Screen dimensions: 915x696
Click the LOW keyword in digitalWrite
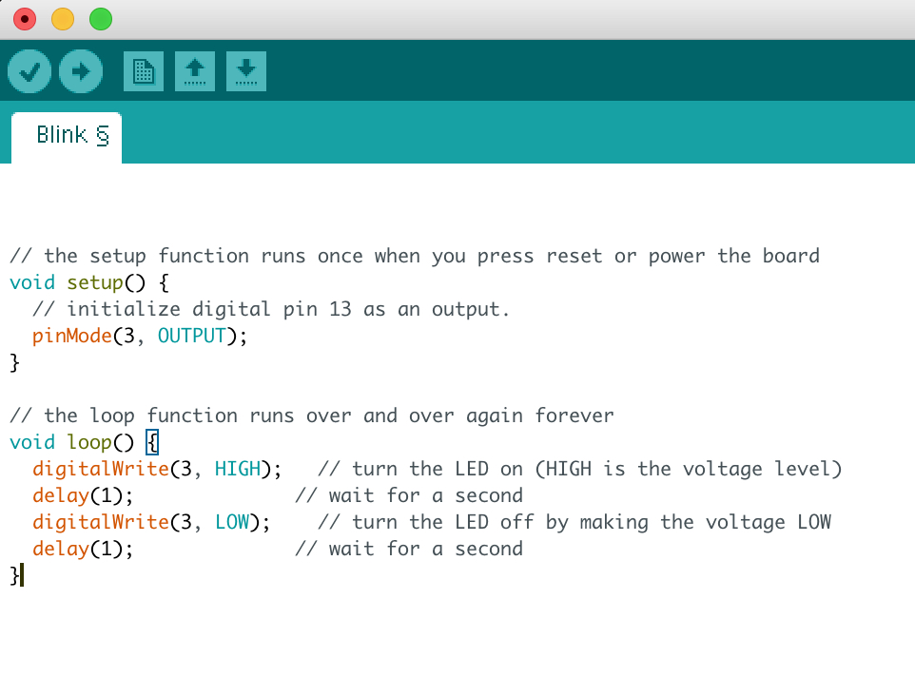coord(231,522)
